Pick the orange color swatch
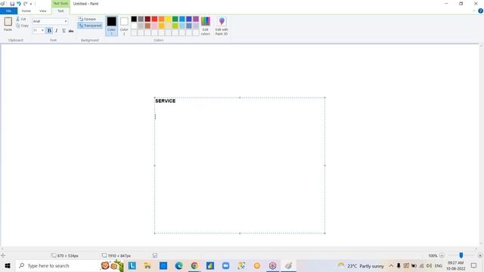Viewport: 484px width, 272px height. click(x=161, y=19)
